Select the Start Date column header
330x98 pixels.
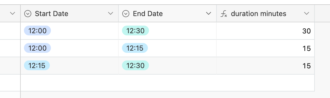[69, 14]
